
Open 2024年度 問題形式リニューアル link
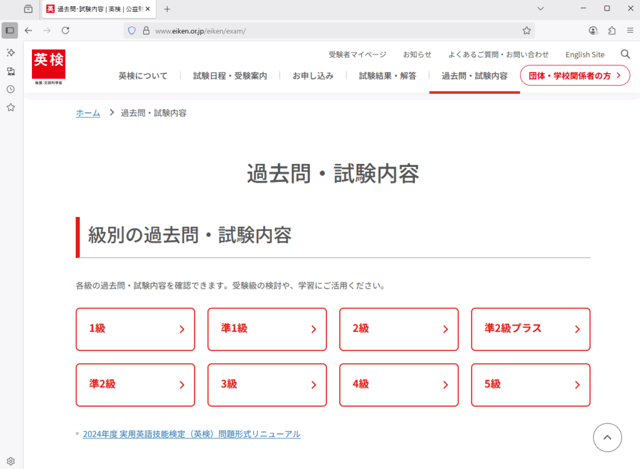(x=191, y=434)
